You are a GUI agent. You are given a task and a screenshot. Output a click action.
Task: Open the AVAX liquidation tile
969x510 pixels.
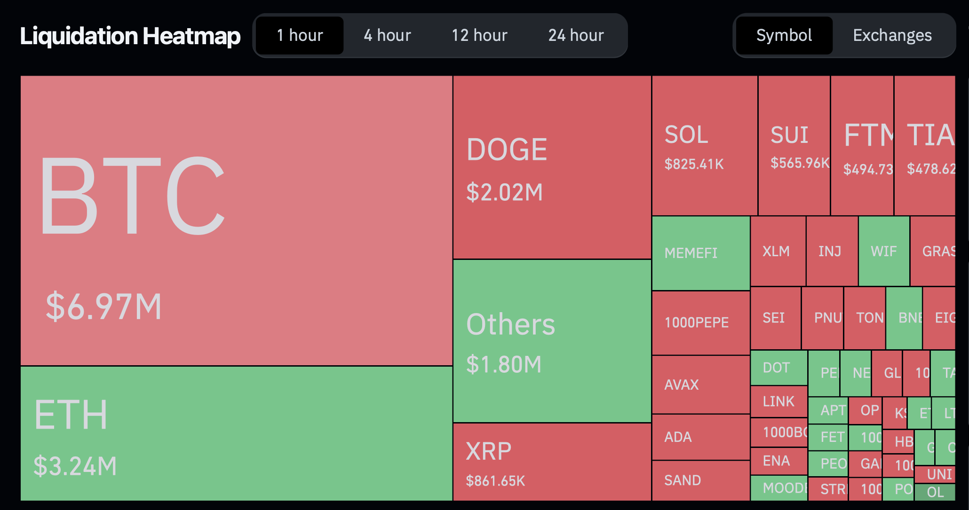click(x=701, y=384)
